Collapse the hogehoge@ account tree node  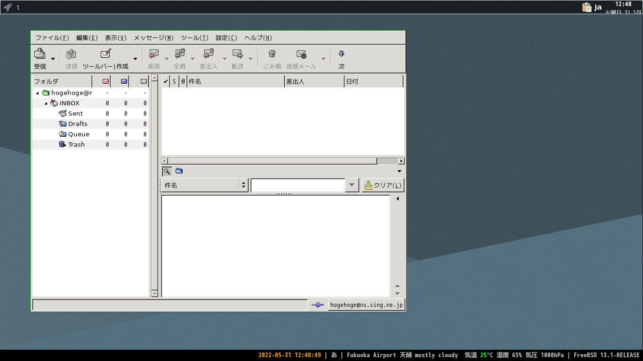tap(38, 93)
